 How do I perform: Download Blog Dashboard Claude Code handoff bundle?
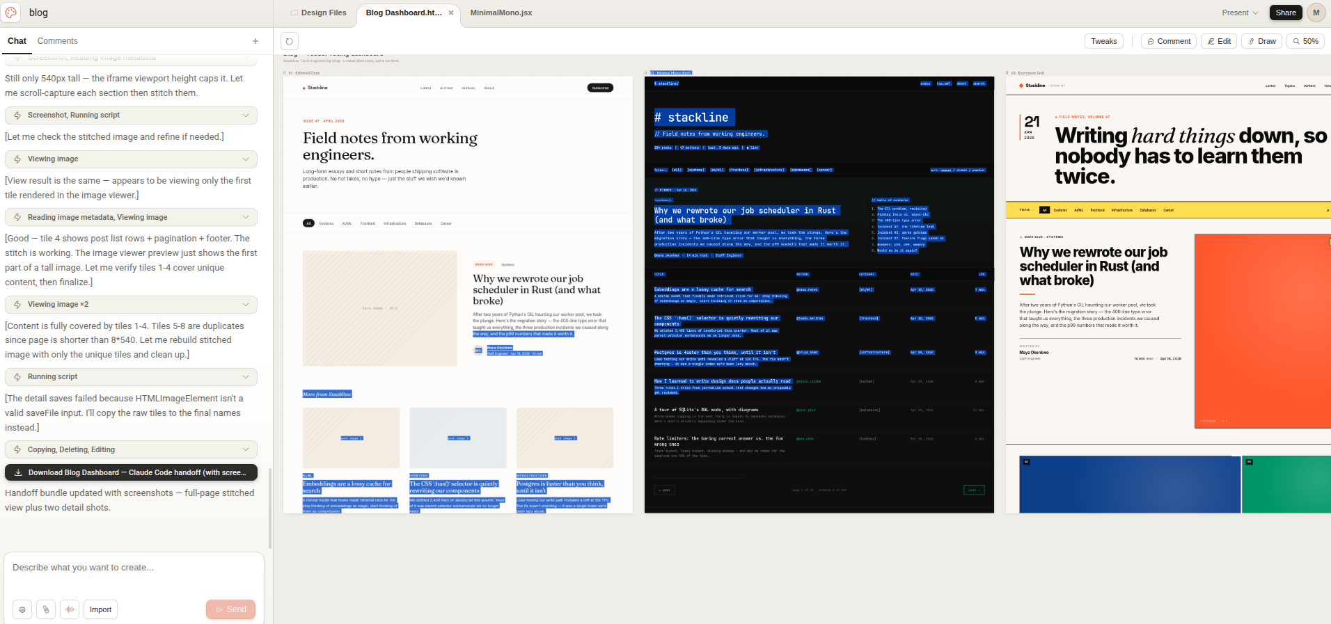click(131, 472)
